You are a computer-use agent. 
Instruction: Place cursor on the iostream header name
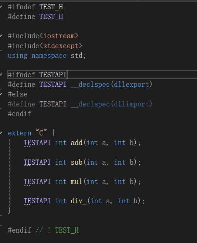(59, 36)
